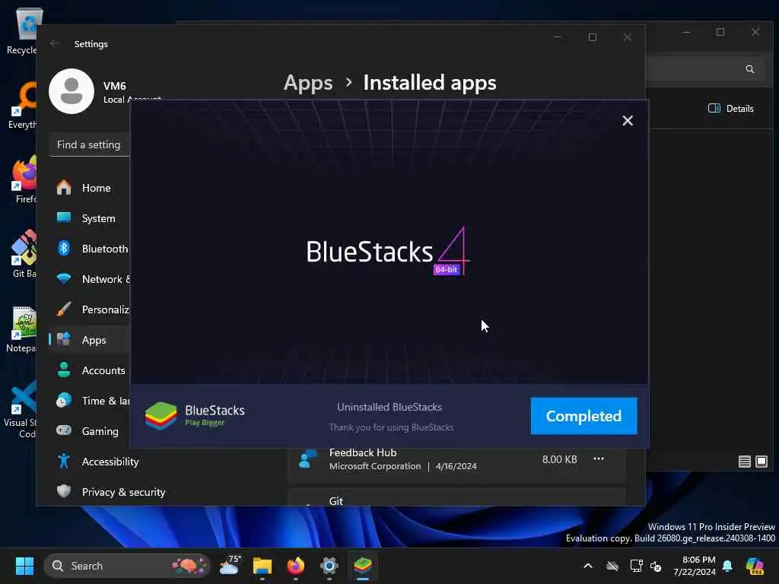Image resolution: width=779 pixels, height=584 pixels.
Task: Click the System monitor icon
Action: tap(64, 217)
